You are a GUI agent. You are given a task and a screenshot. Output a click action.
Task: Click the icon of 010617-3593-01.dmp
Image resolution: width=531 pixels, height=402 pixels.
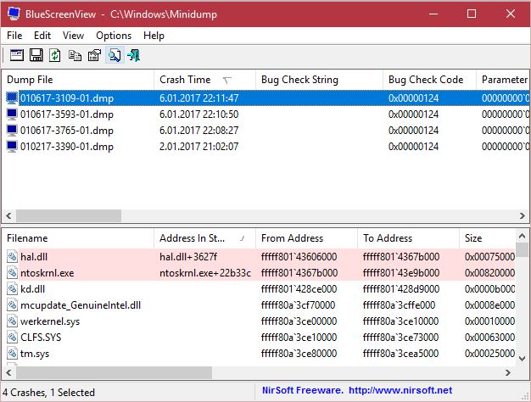(12, 114)
